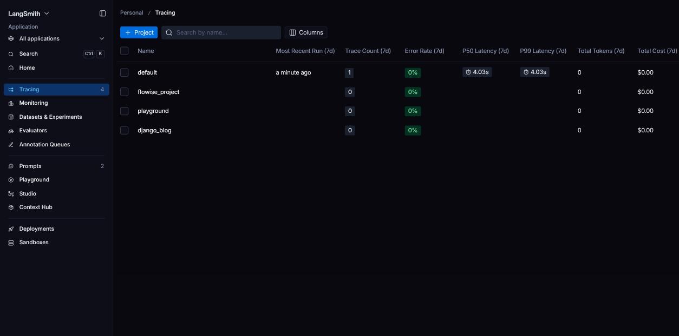This screenshot has width=679, height=336.
Task: Sort by P50 Latency (7d) header
Action: pyautogui.click(x=486, y=51)
